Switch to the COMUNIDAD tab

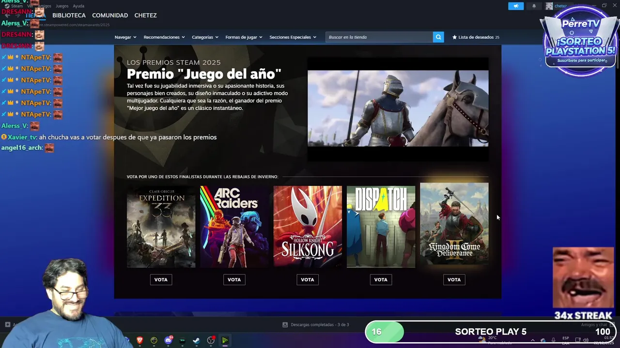pyautogui.click(x=110, y=15)
